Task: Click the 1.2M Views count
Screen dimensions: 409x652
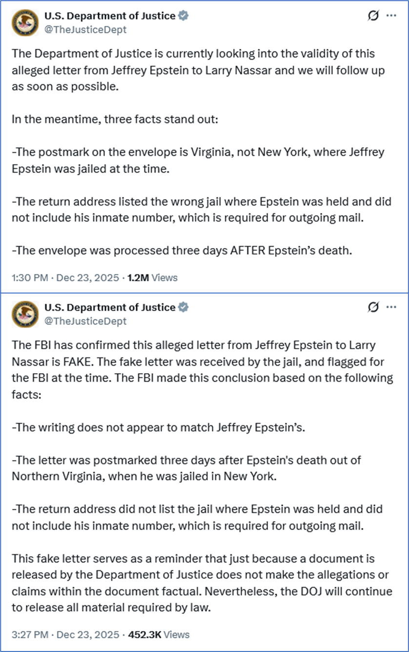Action: click(152, 278)
